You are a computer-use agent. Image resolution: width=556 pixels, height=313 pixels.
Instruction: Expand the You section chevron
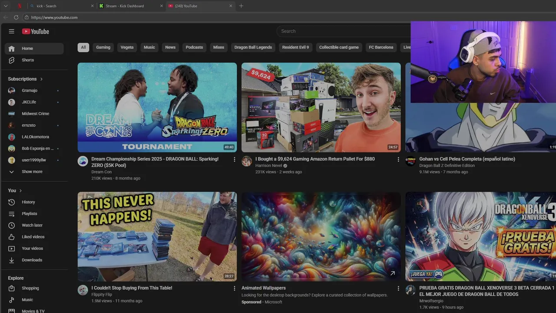click(20, 190)
